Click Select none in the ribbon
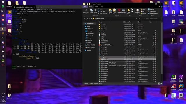 pyautogui.click(x=152, y=11)
